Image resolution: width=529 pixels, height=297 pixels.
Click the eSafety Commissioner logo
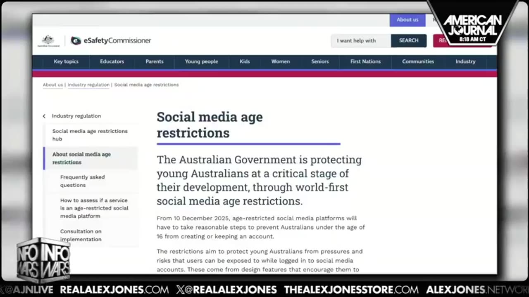coord(111,40)
